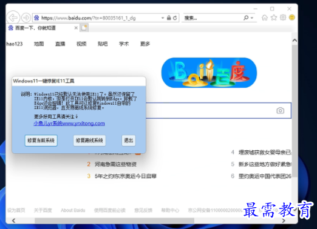Image resolution: width=317 pixels, height=229 pixels.
Task: Open the 贴吧 navigation link
Action: coord(103,44)
